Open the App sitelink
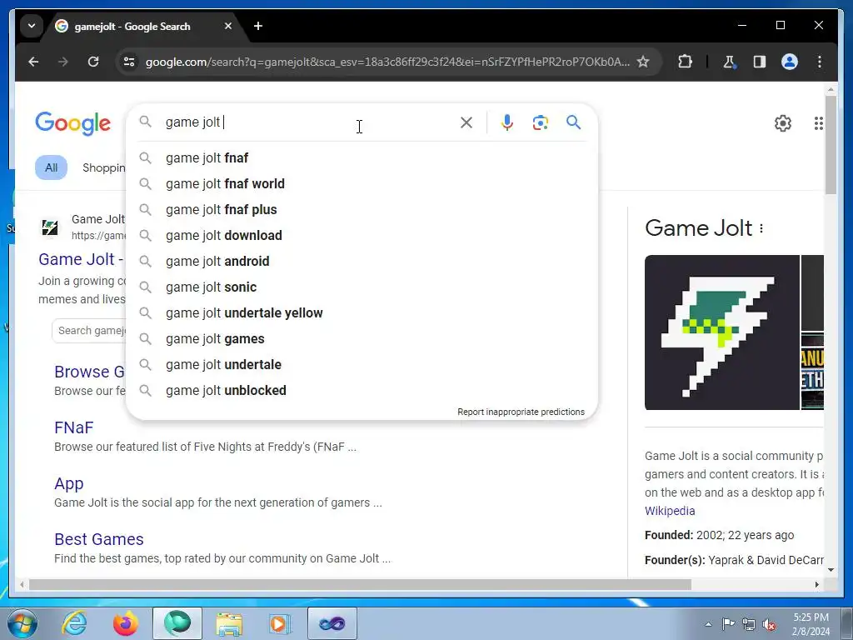This screenshot has height=640, width=853. click(x=68, y=484)
